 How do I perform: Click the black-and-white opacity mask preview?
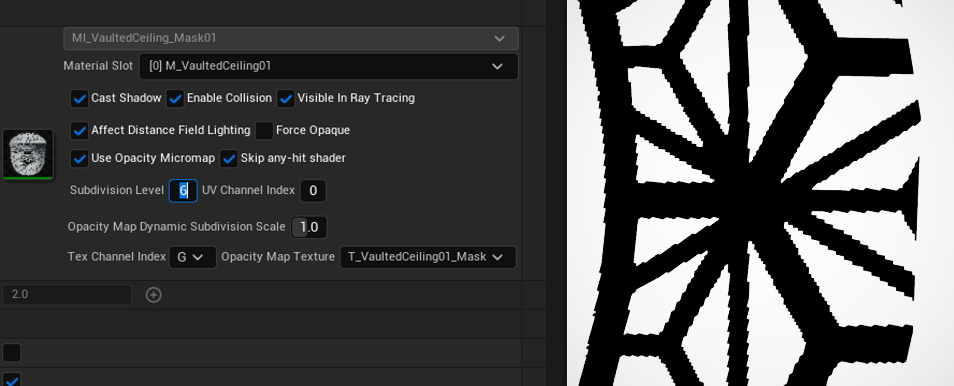[x=761, y=193]
